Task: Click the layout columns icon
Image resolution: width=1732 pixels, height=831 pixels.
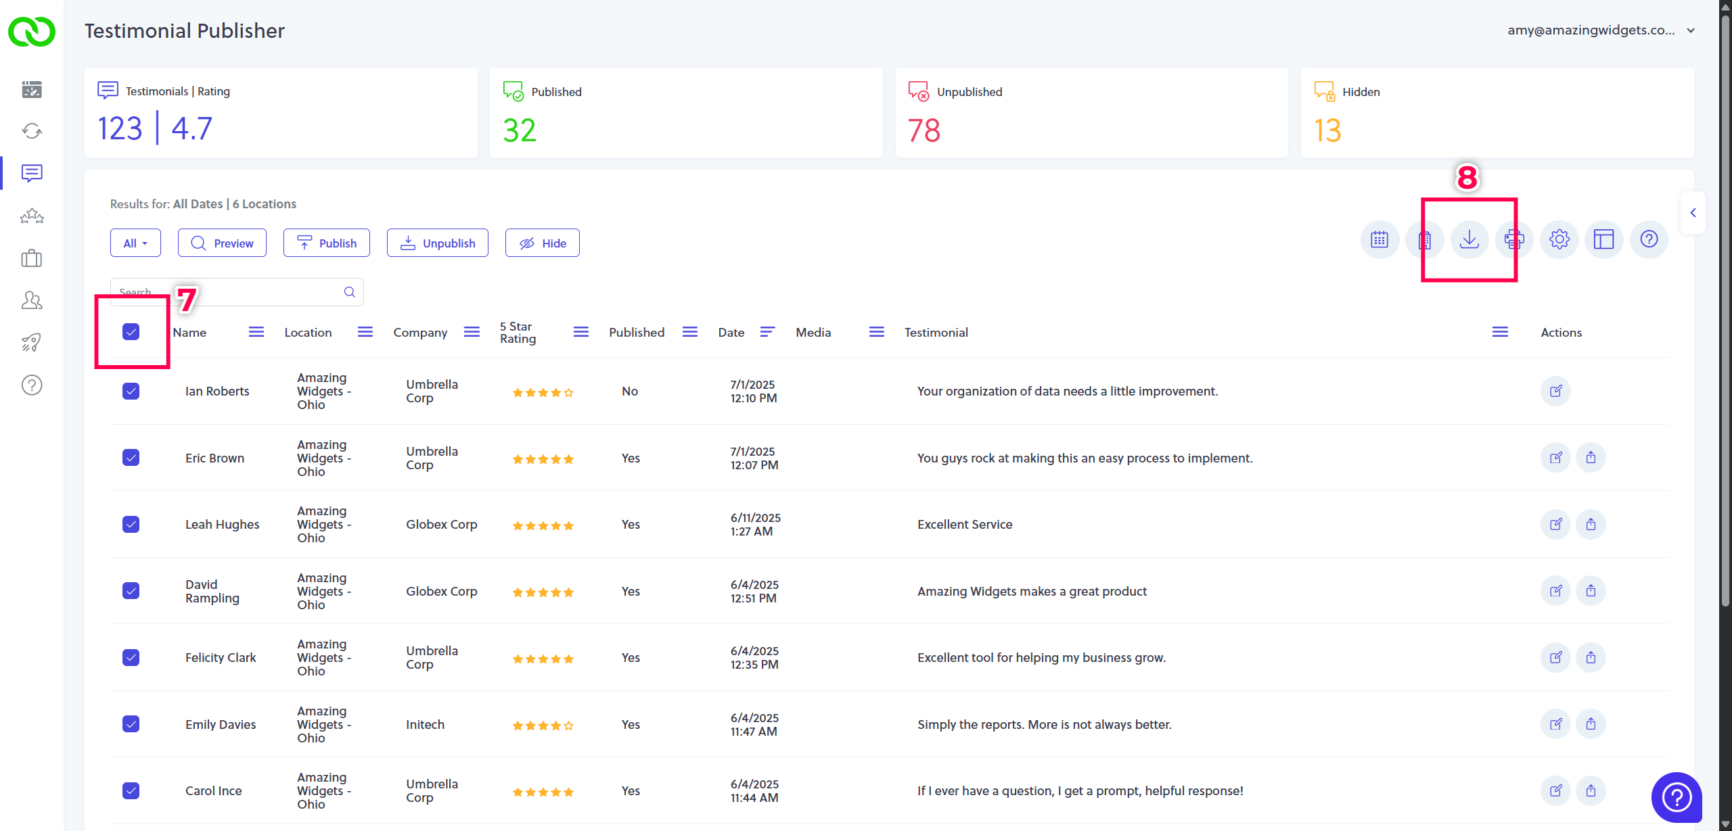Action: pyautogui.click(x=1603, y=239)
